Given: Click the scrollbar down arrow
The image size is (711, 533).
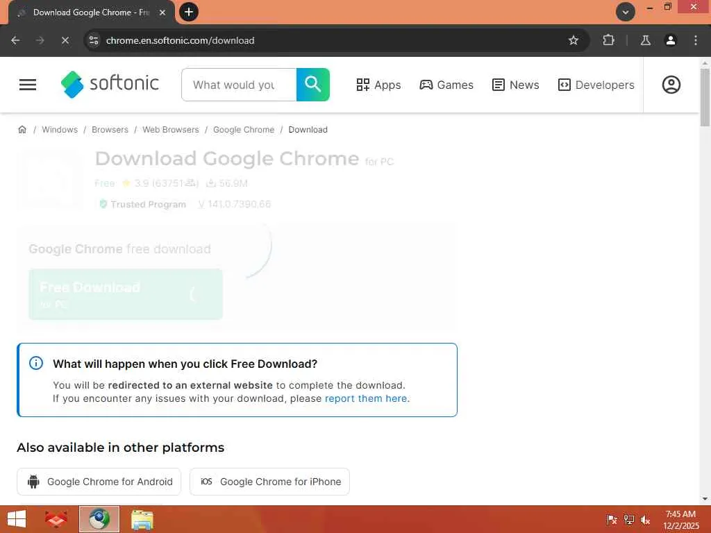Looking at the screenshot, I should (705, 499).
